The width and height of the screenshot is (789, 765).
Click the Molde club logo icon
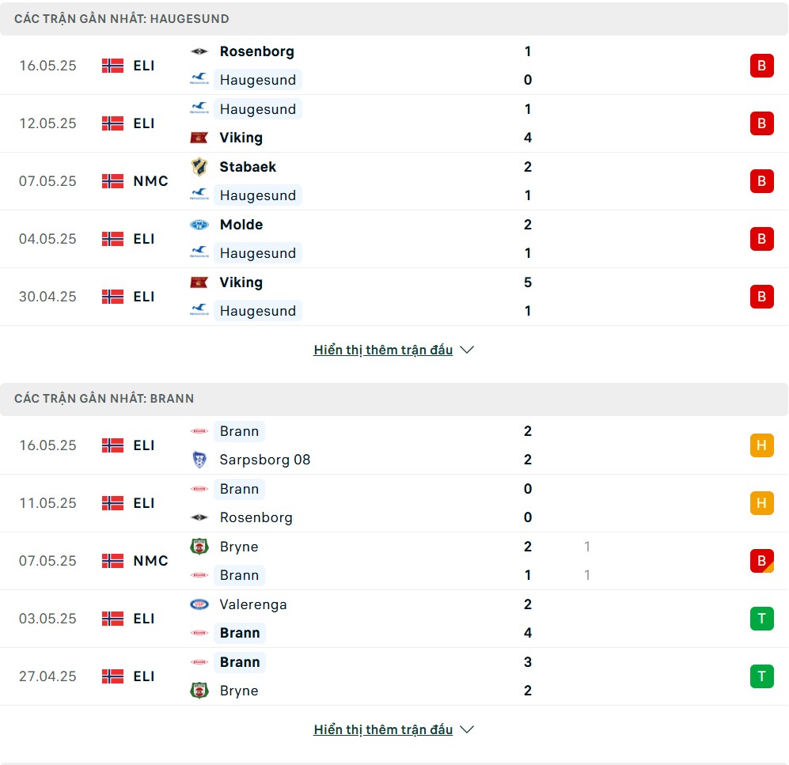[199, 225]
